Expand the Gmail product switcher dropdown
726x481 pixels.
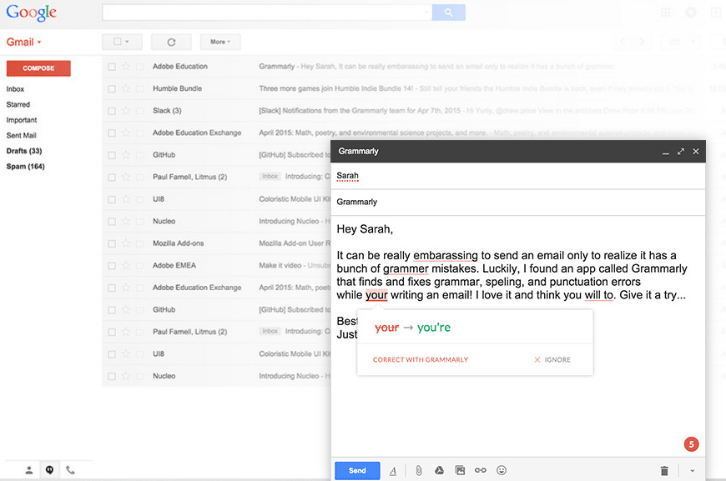(x=23, y=42)
